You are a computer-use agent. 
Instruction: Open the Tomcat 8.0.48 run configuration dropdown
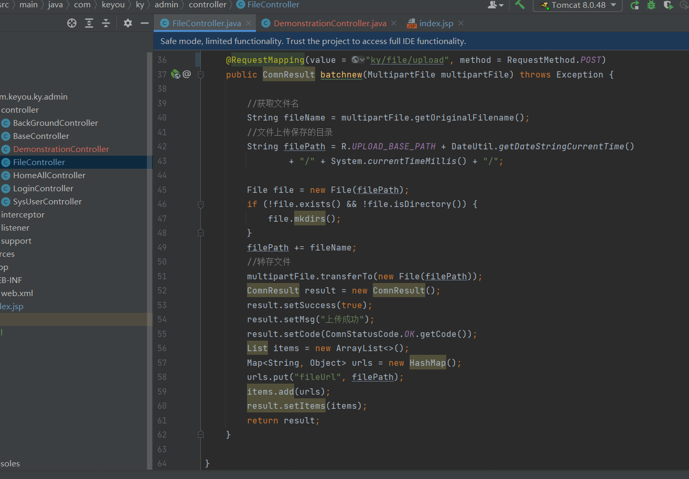pyautogui.click(x=578, y=5)
